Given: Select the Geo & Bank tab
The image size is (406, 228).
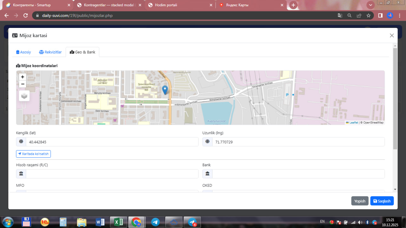Looking at the screenshot, I should click(x=82, y=52).
